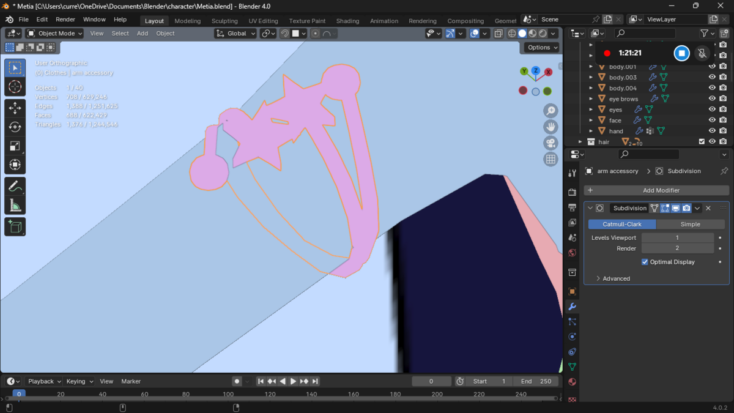This screenshot has height=413, width=734.
Task: Toggle Subdivision modifier viewport display
Action: point(676,208)
